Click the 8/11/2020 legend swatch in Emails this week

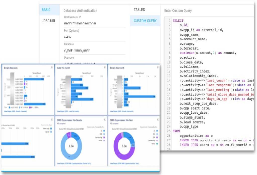point(20,107)
